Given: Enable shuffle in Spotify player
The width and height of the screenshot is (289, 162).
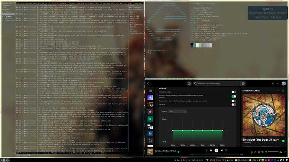Looking at the screenshot, I should [x=206, y=151].
